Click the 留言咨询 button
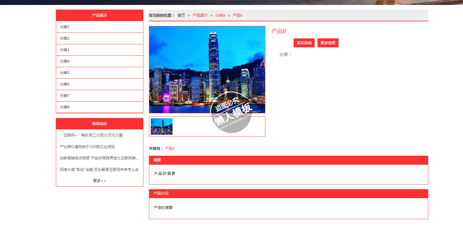Viewport: 463px width, 226px height. 304,43
